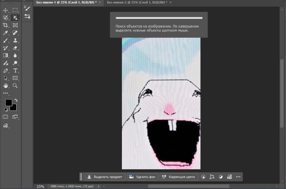
Task: Reset default foreground and background colors
Action: [x=6, y=110]
